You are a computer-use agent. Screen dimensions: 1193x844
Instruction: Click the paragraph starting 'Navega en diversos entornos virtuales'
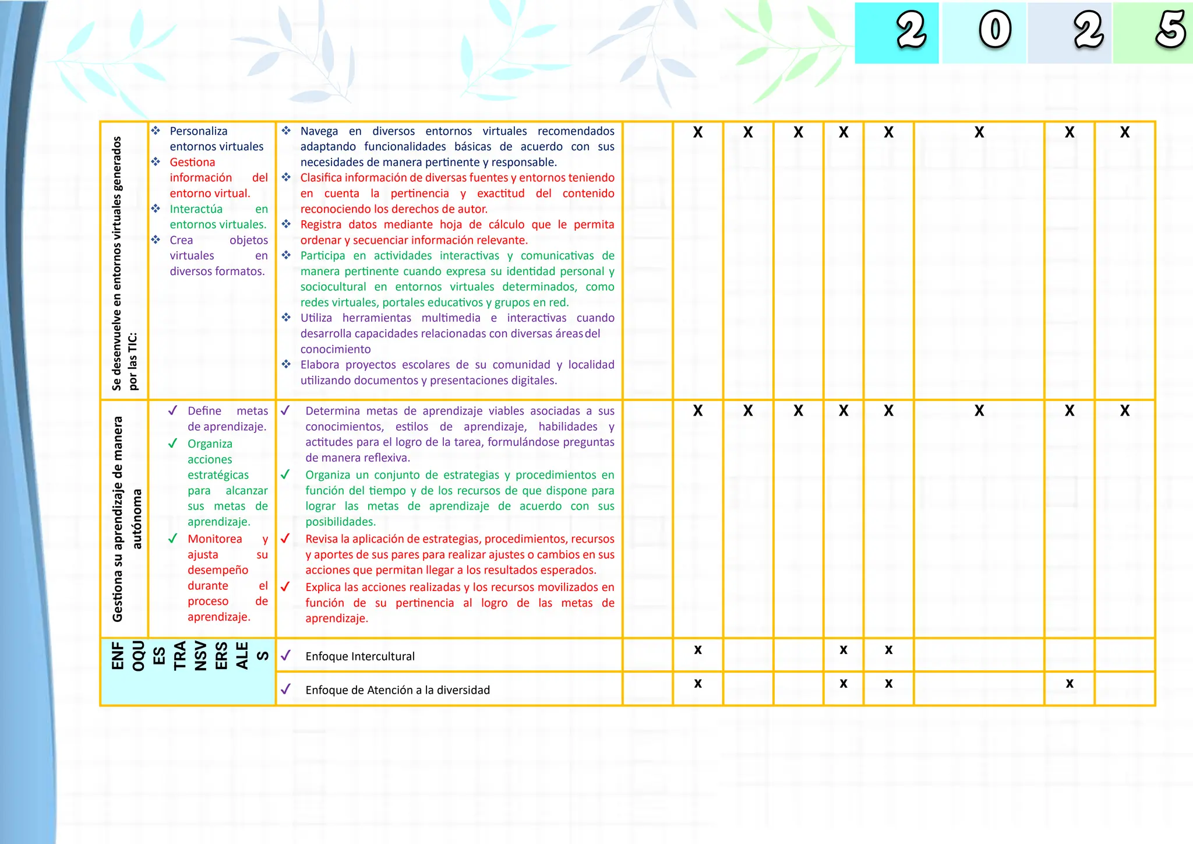(457, 147)
